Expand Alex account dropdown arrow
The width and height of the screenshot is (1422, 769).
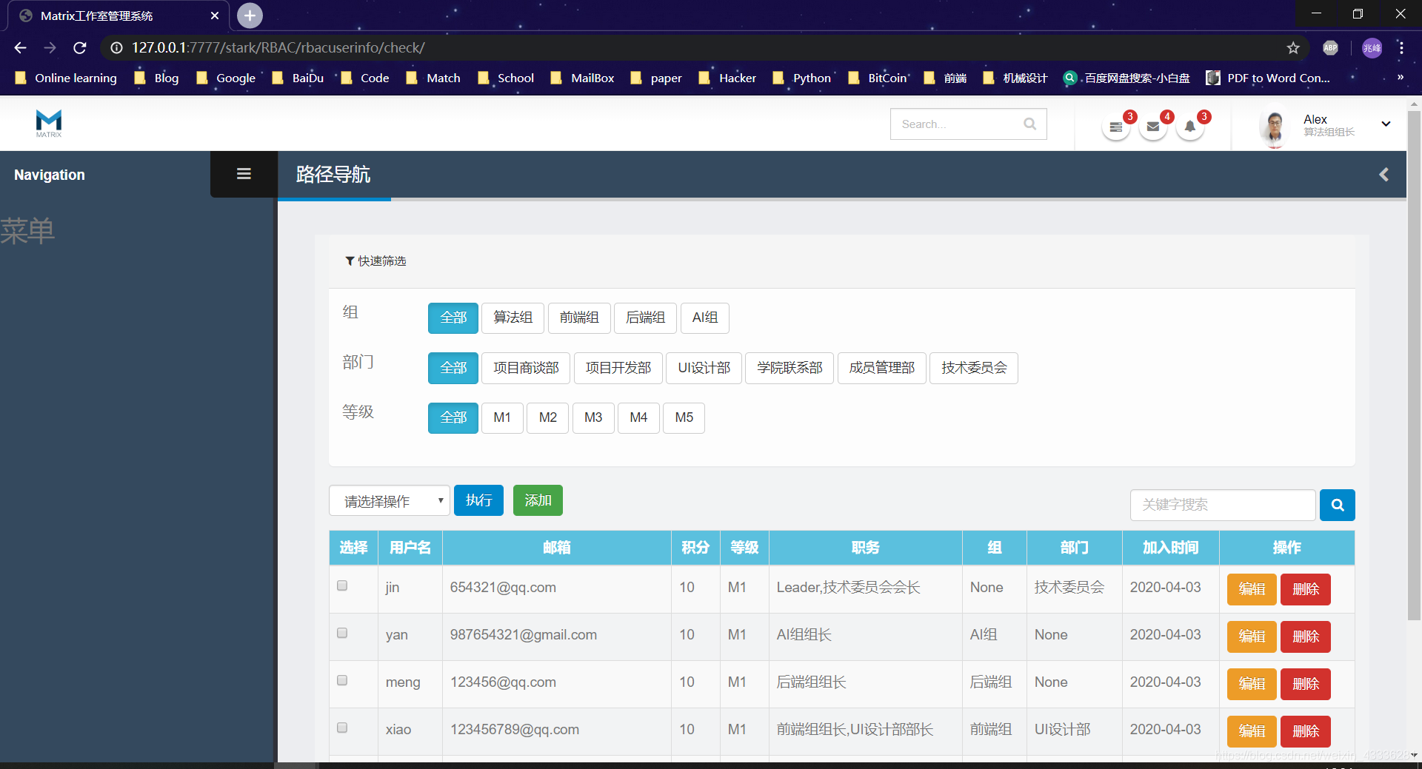coord(1386,124)
